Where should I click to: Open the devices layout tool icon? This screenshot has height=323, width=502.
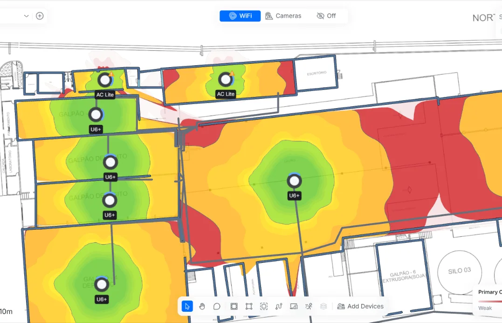pyautogui.click(x=294, y=306)
